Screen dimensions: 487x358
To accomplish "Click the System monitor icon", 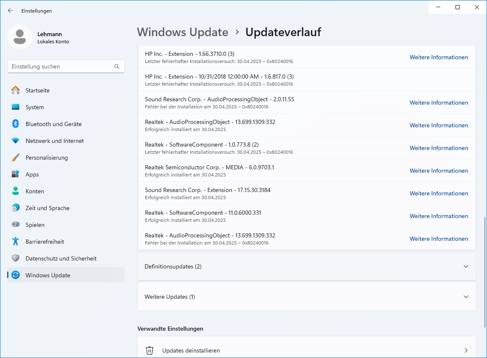I will (x=16, y=107).
